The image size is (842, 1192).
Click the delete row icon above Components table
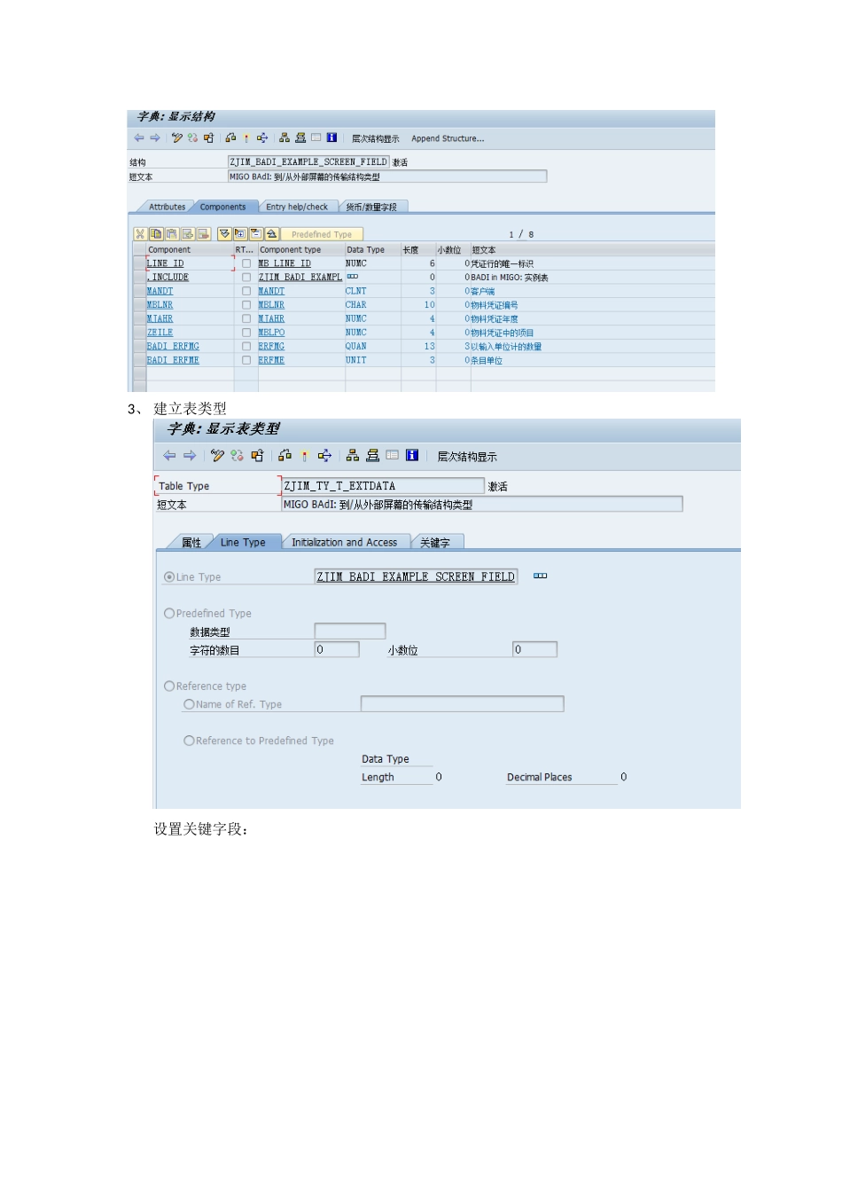click(x=204, y=234)
